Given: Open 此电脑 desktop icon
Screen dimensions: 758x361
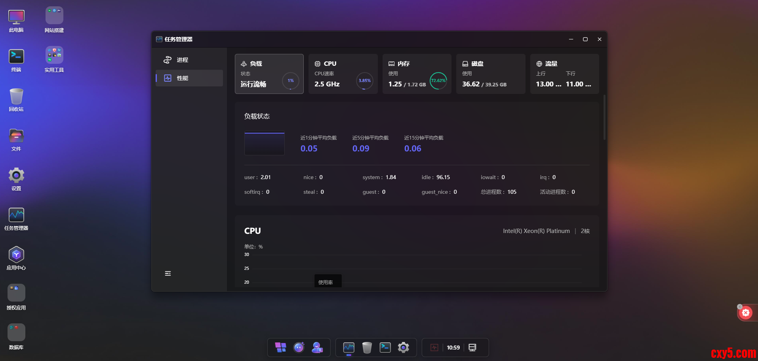Looking at the screenshot, I should pyautogui.click(x=16, y=21).
